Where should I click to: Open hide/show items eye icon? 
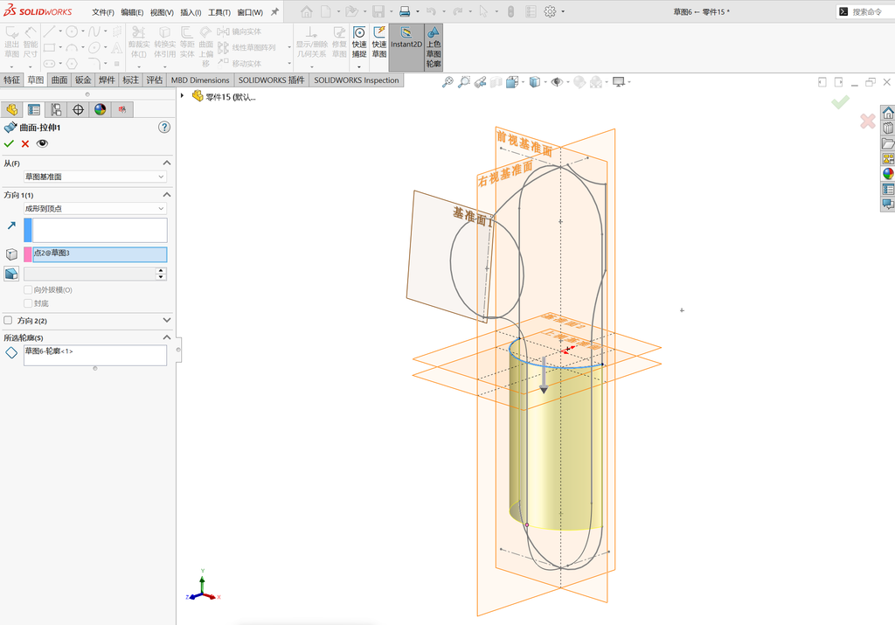point(557,82)
